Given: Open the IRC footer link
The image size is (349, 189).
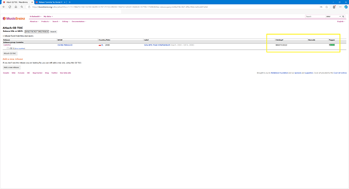Looking at the screenshot, I should (x=28, y=73).
